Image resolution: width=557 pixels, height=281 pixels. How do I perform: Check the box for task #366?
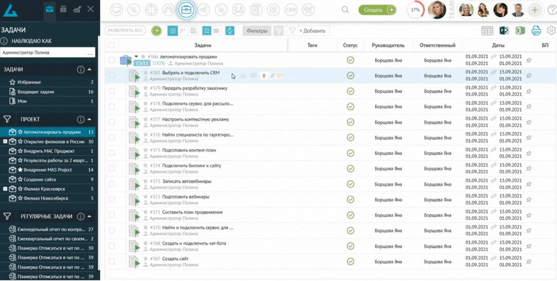[x=111, y=60]
